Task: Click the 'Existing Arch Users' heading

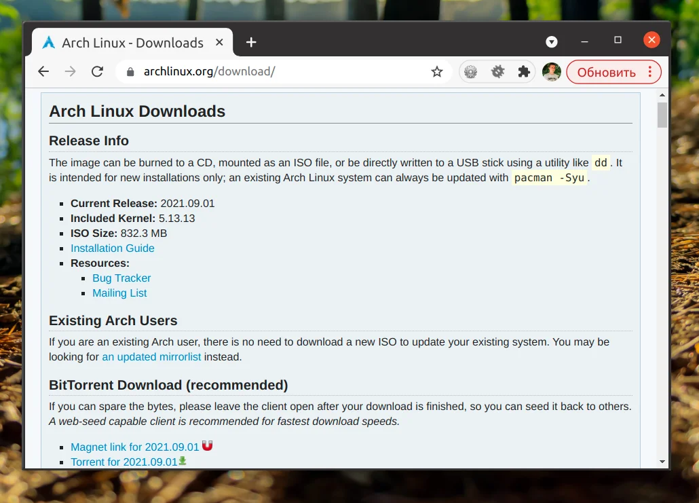Action: [x=113, y=320]
